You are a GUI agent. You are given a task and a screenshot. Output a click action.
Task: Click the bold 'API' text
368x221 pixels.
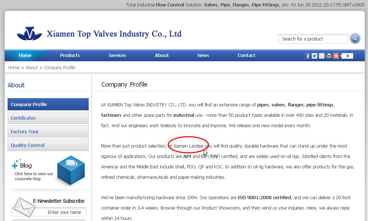click(x=187, y=157)
